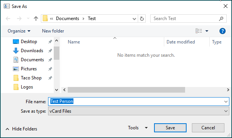Click the pin icon beside Pictures
The width and height of the screenshot is (232, 138).
[x=50, y=69]
